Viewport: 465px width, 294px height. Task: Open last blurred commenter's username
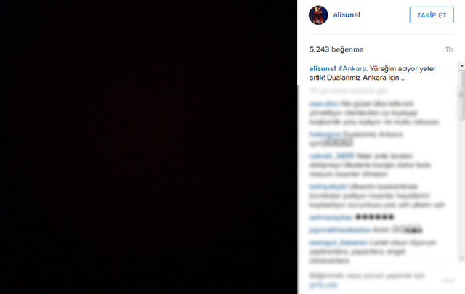click(x=339, y=242)
